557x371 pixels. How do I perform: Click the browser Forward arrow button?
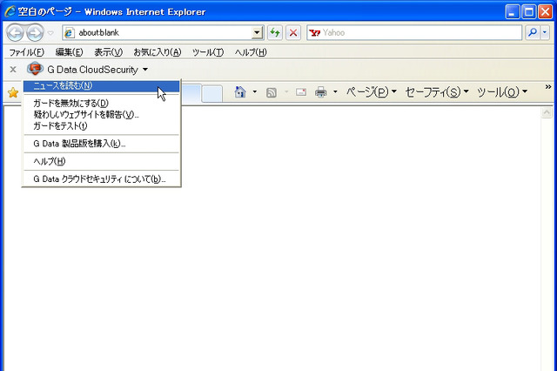(34, 32)
